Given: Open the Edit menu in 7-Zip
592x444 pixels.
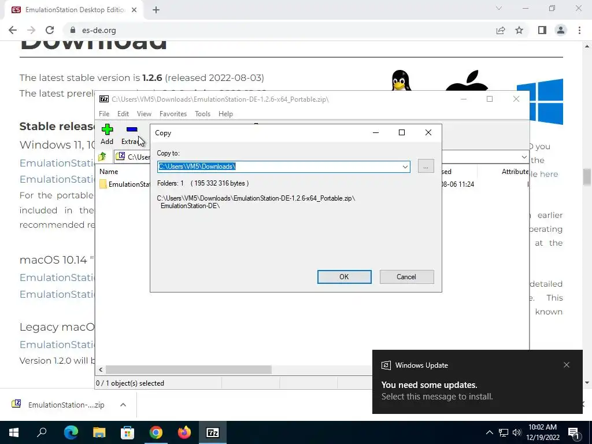Looking at the screenshot, I should pyautogui.click(x=123, y=114).
